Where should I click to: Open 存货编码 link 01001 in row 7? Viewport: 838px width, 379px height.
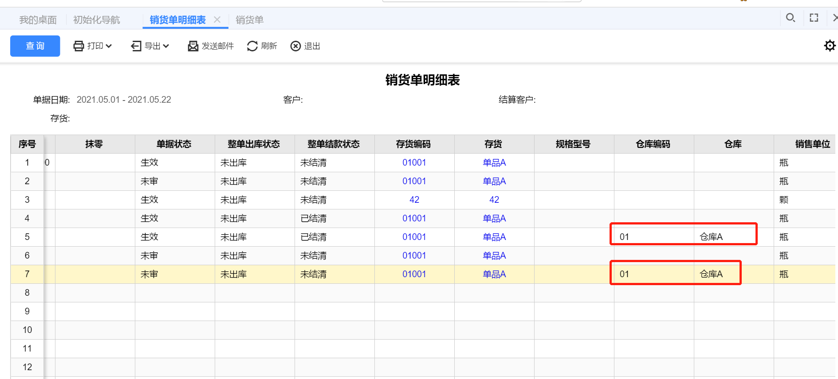click(x=414, y=274)
